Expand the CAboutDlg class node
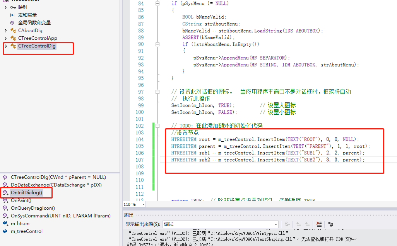This screenshot has height=246, width=397. (x=6, y=31)
